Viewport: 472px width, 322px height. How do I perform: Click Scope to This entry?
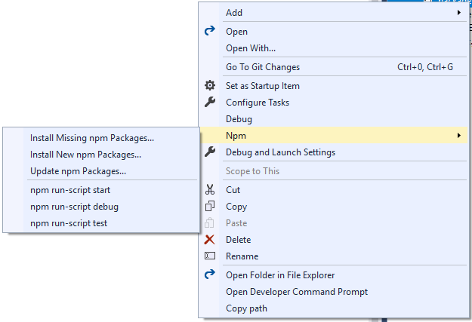point(333,171)
